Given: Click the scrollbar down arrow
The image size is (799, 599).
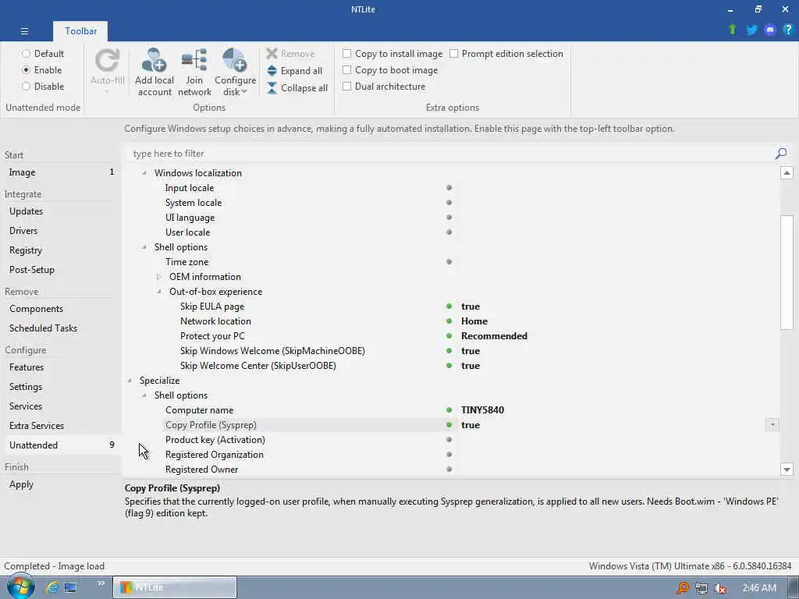Looking at the screenshot, I should coord(787,469).
